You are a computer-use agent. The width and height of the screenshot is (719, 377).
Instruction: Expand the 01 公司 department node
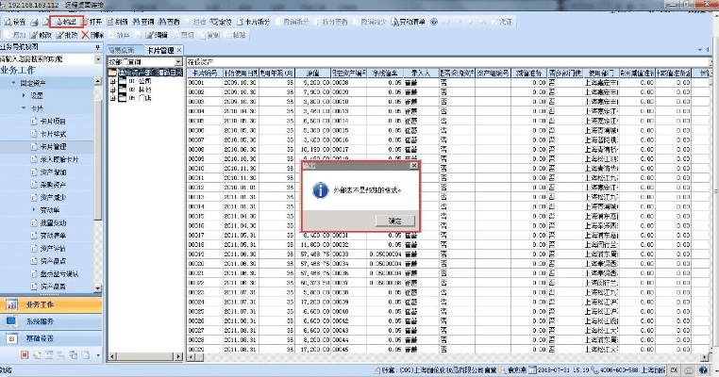pyautogui.click(x=112, y=81)
